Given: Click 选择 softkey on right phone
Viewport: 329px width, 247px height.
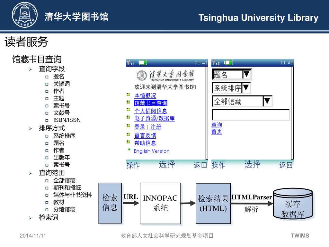Looking at the screenshot, I should pos(253,164).
